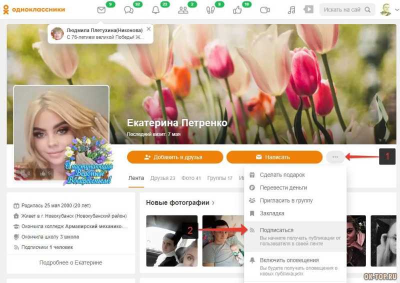The height and width of the screenshot is (283, 400).
Task: Click the Добавить в друзья button
Action: point(175,157)
